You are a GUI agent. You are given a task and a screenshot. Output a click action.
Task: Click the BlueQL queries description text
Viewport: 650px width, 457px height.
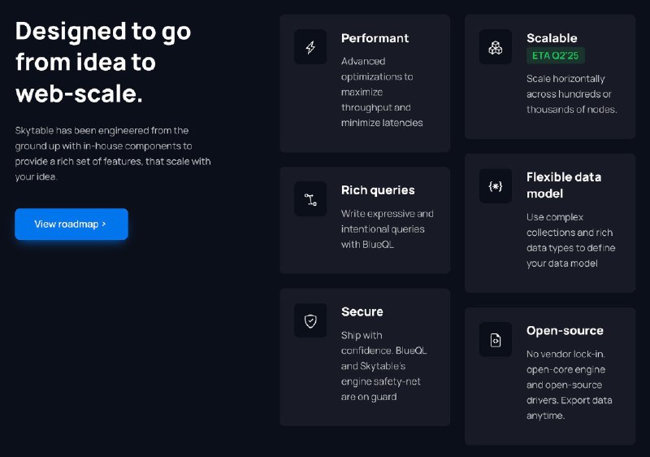tap(388, 229)
